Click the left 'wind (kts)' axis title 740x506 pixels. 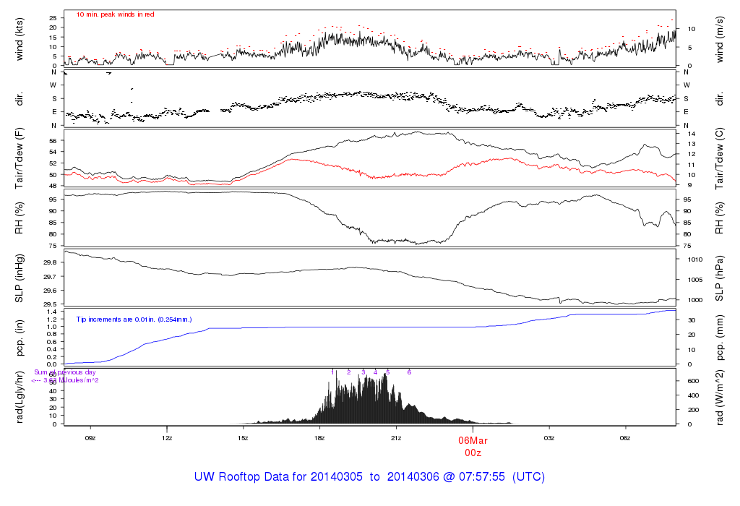tap(20, 40)
